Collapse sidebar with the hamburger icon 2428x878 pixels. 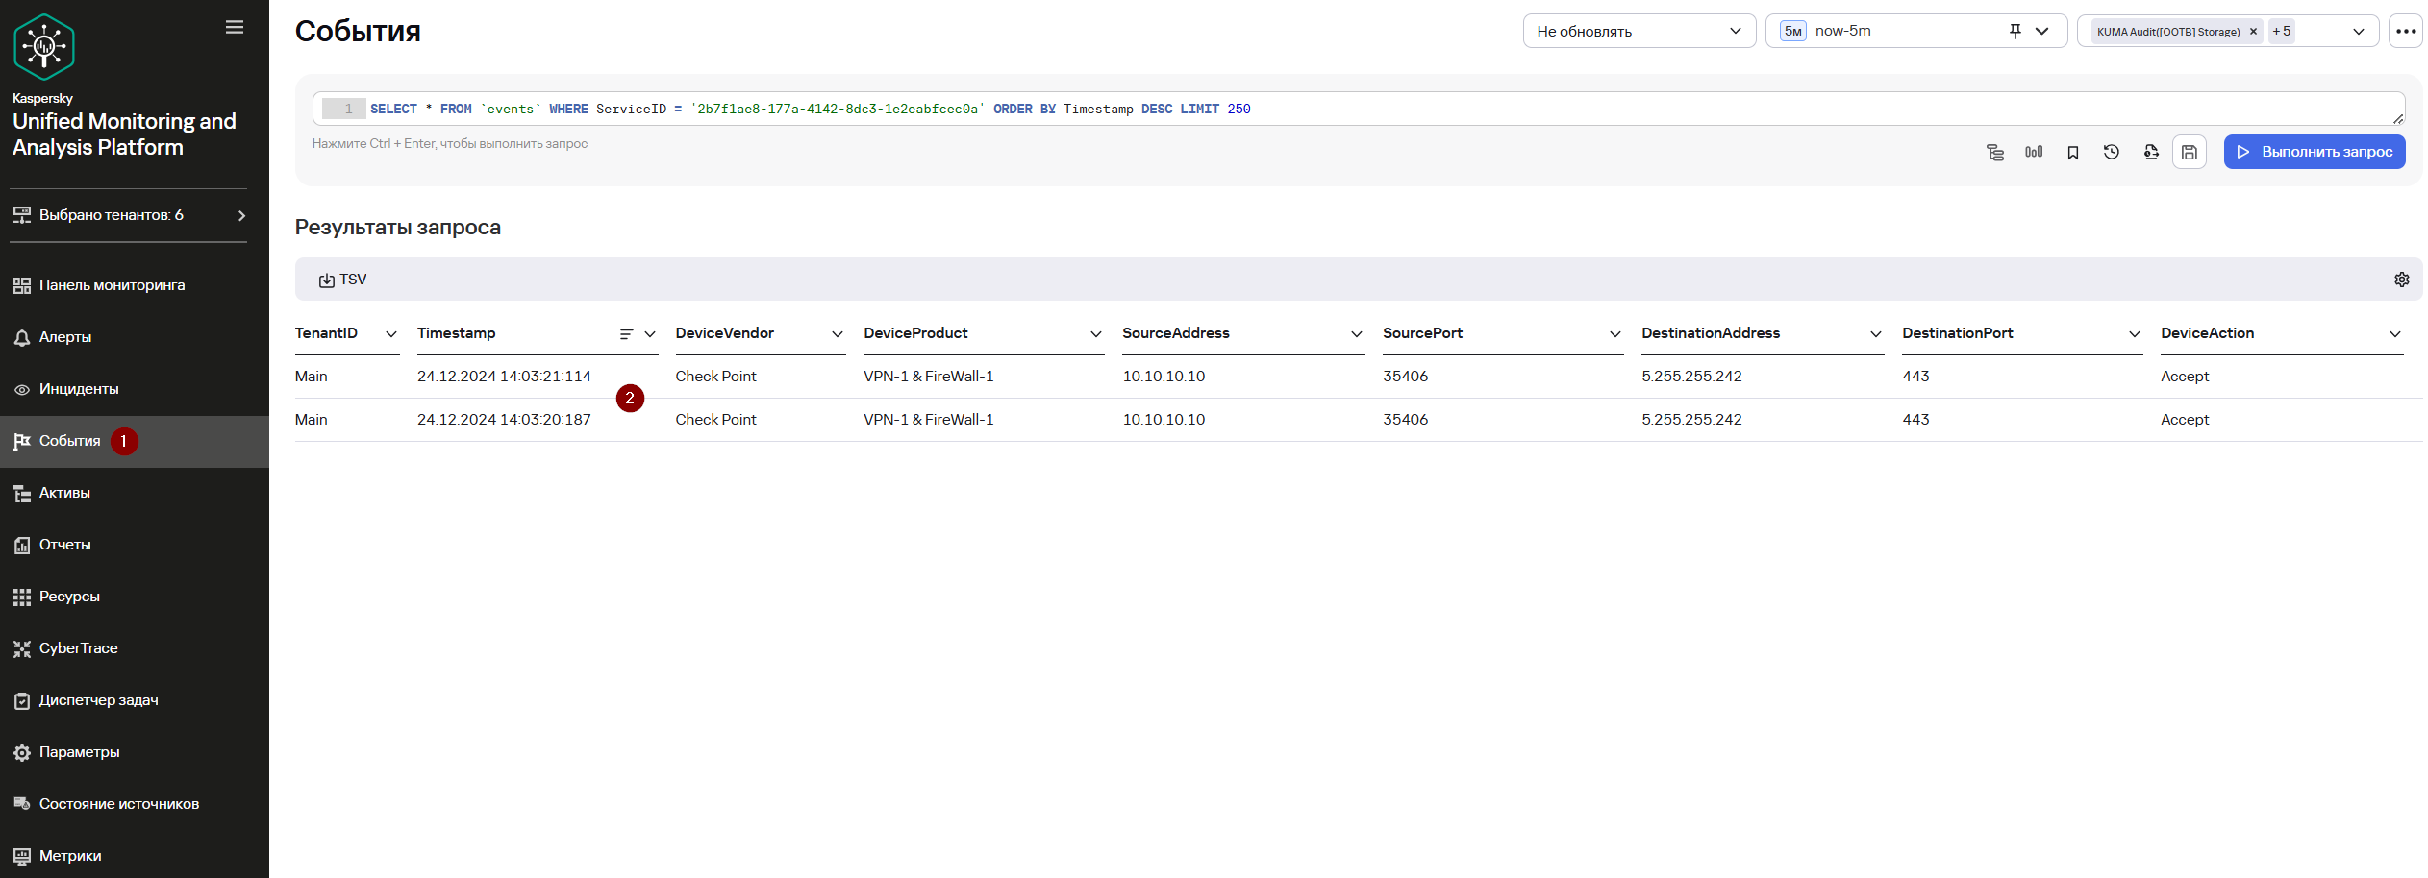(x=235, y=27)
